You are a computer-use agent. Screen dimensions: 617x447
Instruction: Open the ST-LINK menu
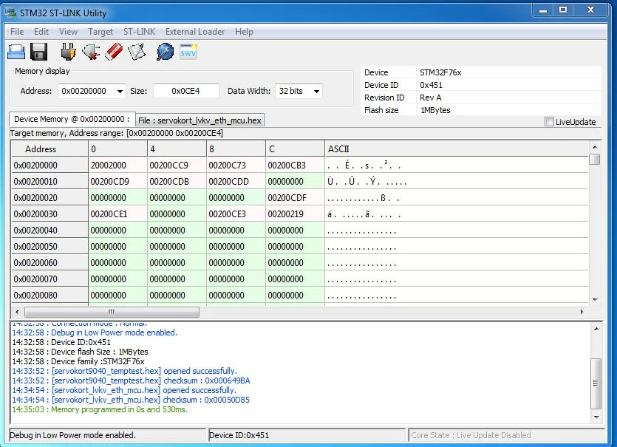pos(140,32)
